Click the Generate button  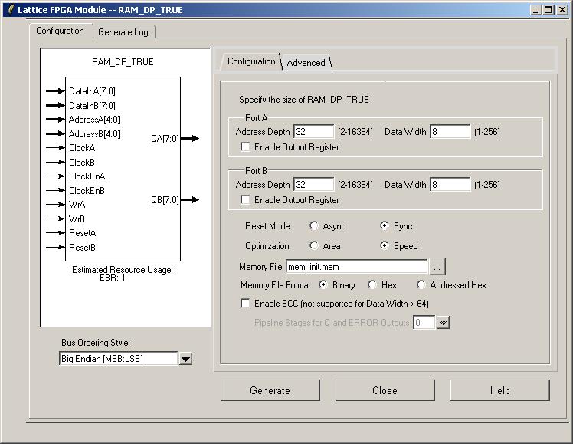click(x=270, y=390)
